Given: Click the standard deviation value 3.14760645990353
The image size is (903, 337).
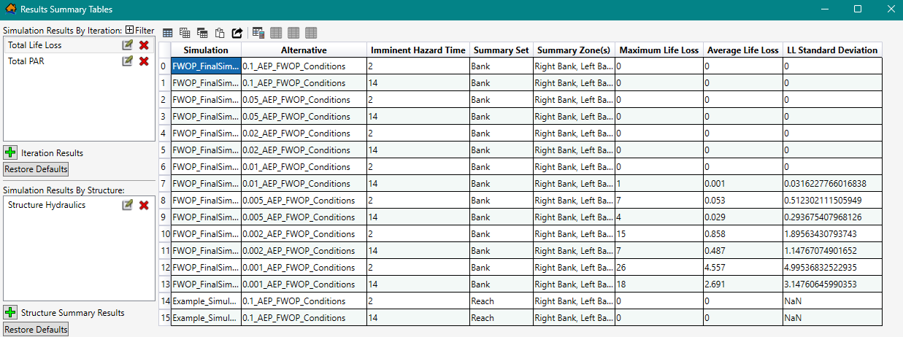Looking at the screenshot, I should pos(832,284).
